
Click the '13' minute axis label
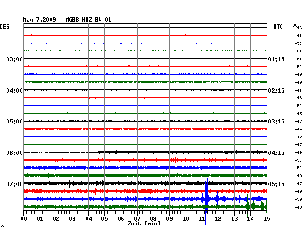point(234,218)
